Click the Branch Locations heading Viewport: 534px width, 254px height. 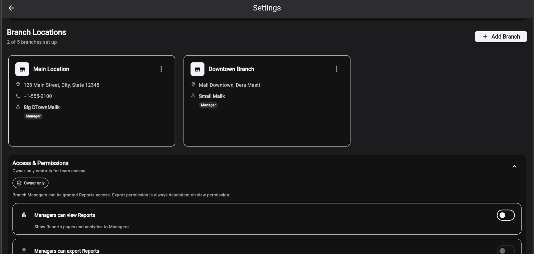[36, 32]
